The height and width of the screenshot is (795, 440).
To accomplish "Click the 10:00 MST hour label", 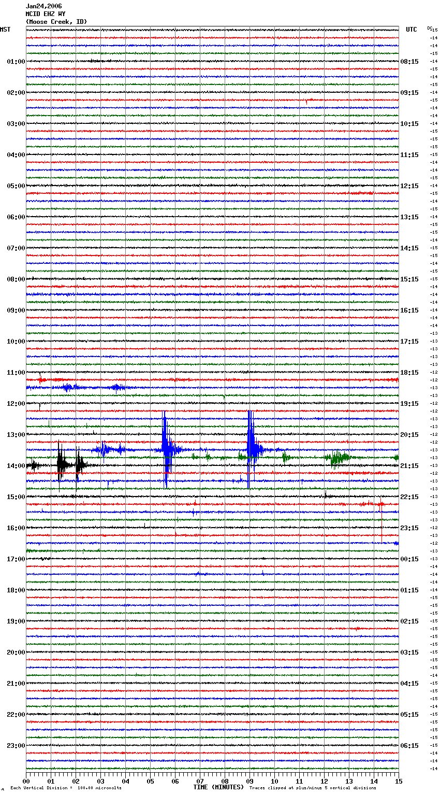I will 16,342.
